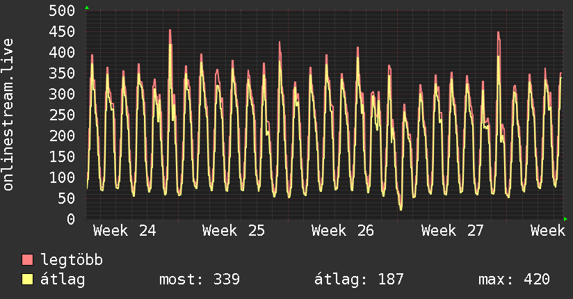Click the 'max: 420' statistic
Screen dimensions: 573x299
[x=514, y=280]
